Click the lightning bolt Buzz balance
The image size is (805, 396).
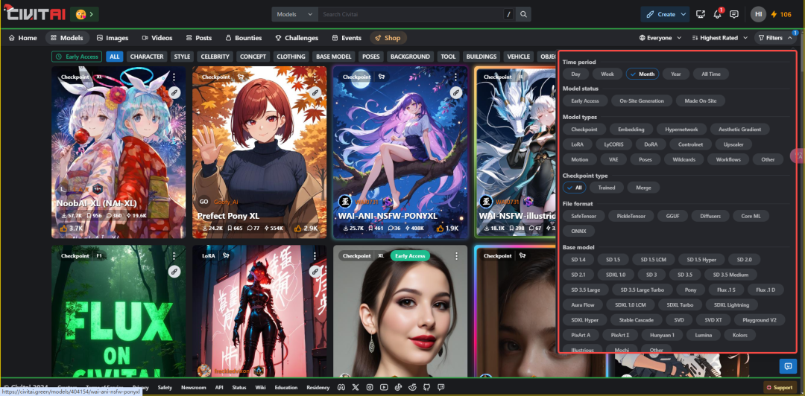tap(780, 14)
